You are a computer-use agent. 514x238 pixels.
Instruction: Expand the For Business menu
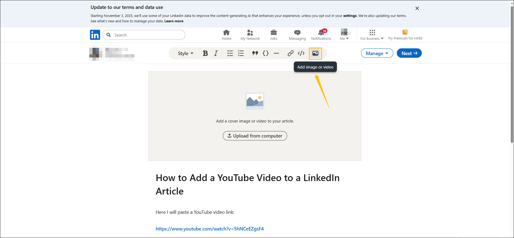coord(372,35)
